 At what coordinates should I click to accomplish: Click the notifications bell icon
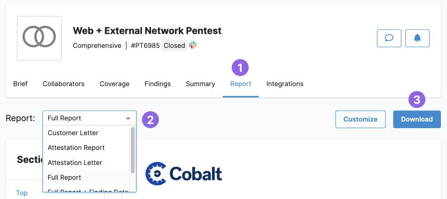[x=417, y=38]
